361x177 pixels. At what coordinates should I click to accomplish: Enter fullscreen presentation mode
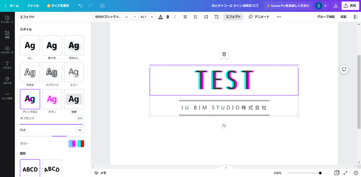345,173
